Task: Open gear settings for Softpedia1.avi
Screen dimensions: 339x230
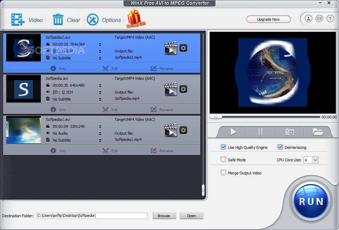Action: coord(183,130)
